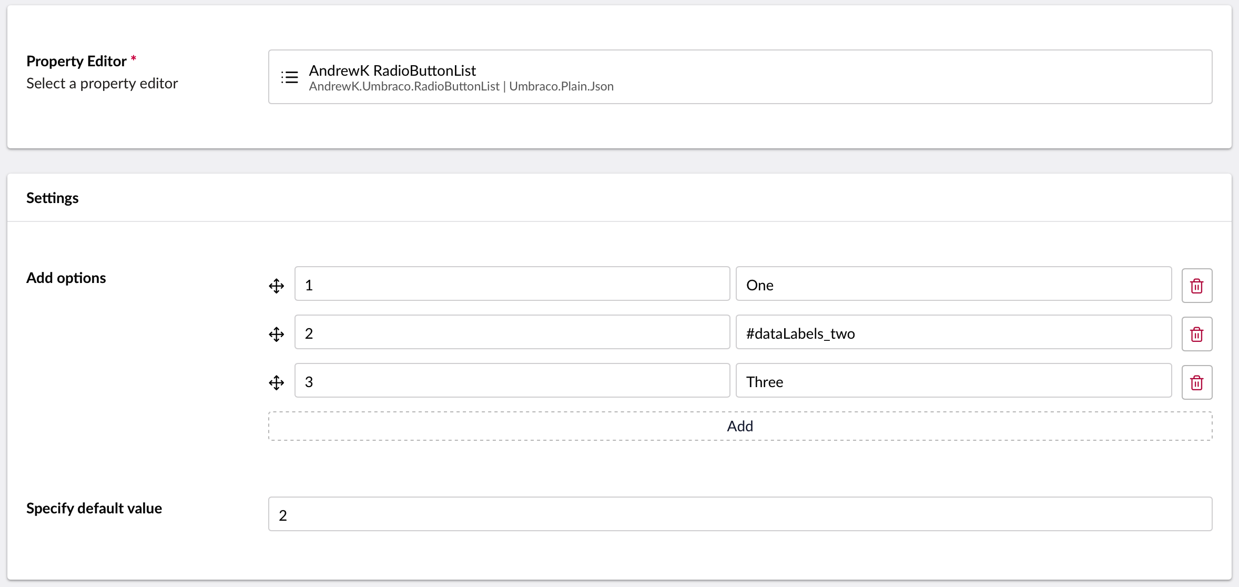The image size is (1239, 587).
Task: Click the Settings section header
Action: pyautogui.click(x=53, y=198)
